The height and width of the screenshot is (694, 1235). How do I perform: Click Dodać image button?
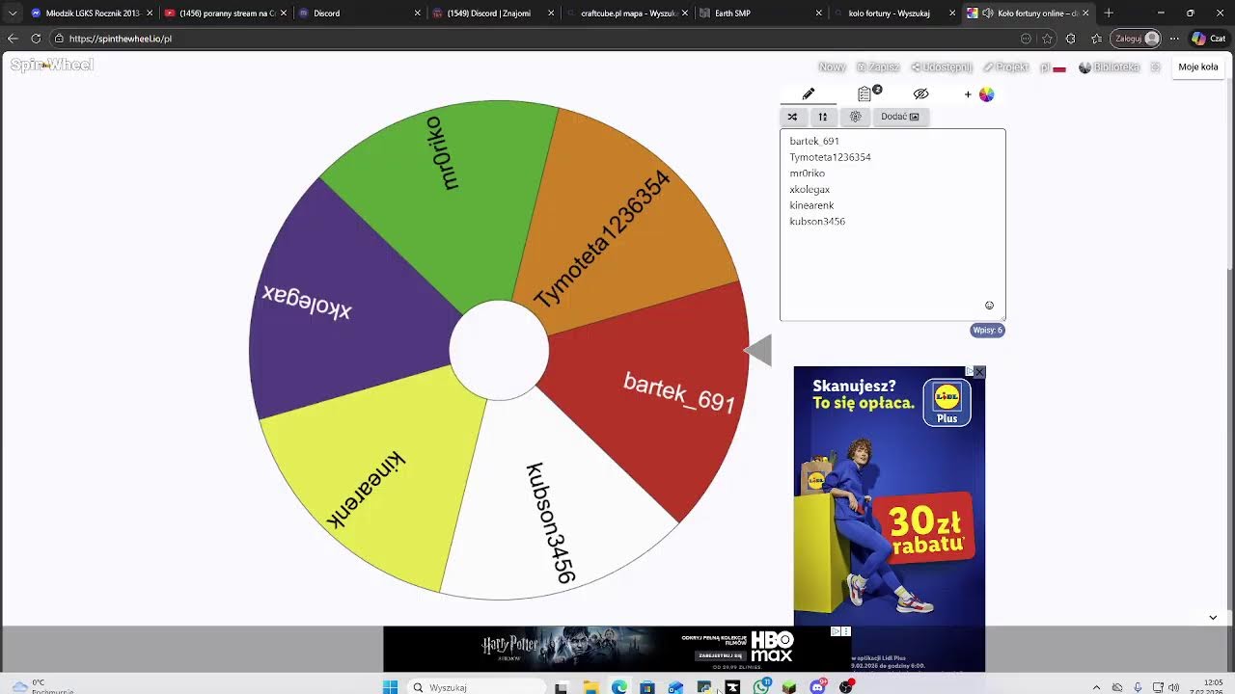point(900,117)
